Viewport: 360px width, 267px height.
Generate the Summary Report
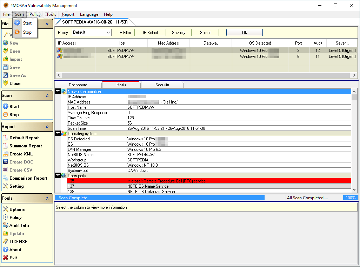[x=22, y=146]
